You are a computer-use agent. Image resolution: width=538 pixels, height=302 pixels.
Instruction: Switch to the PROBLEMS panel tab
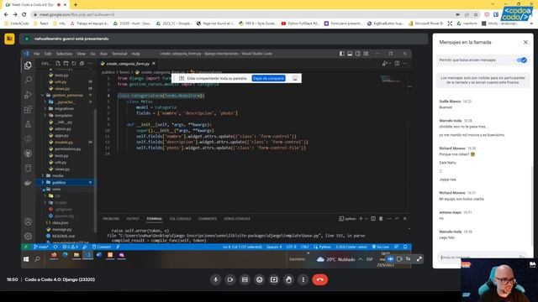click(111, 219)
